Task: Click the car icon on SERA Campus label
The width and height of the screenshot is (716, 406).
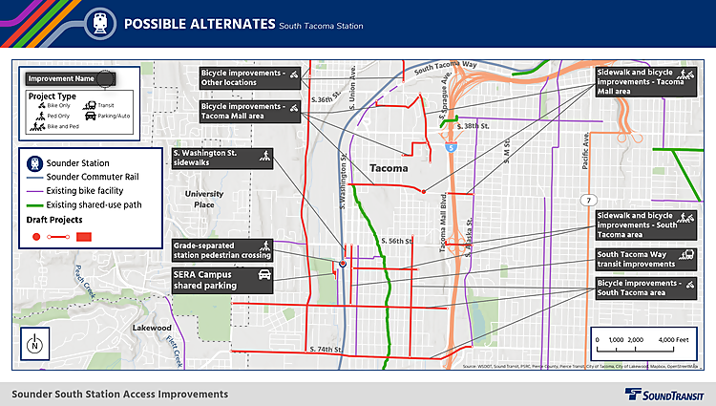Action: 263,279
